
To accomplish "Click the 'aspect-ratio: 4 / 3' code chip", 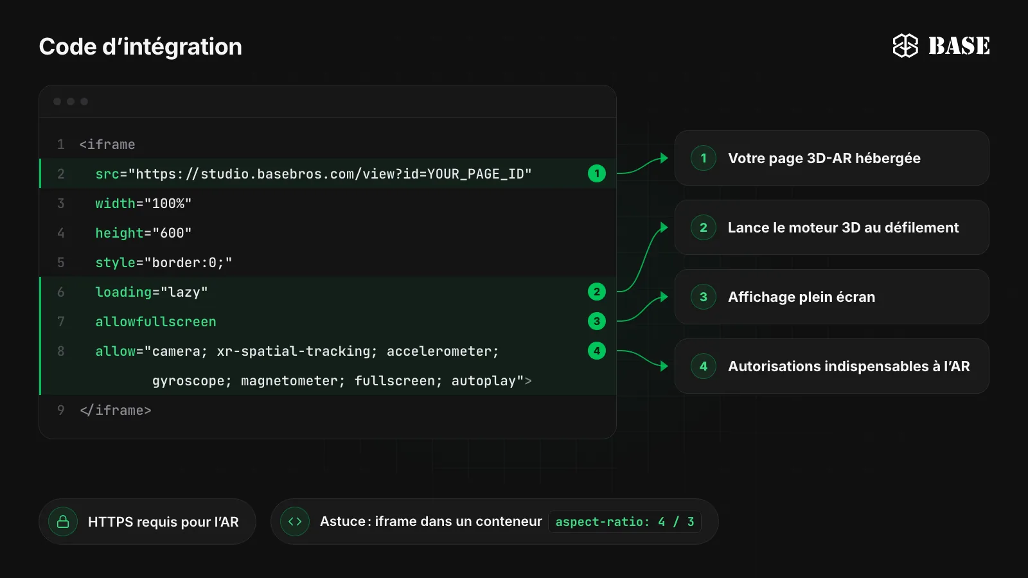I will [625, 521].
